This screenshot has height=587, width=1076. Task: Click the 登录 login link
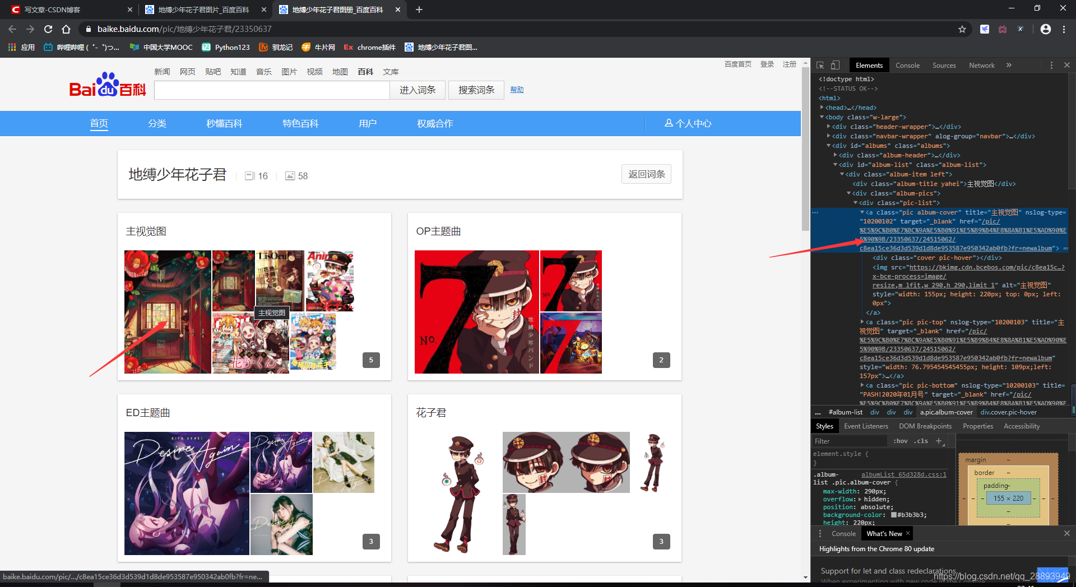click(x=767, y=64)
